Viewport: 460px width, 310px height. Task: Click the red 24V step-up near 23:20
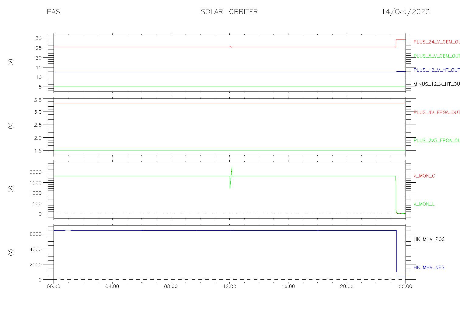(x=396, y=43)
